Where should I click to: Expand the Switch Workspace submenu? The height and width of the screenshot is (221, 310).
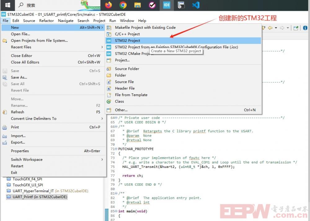click(x=102, y=159)
